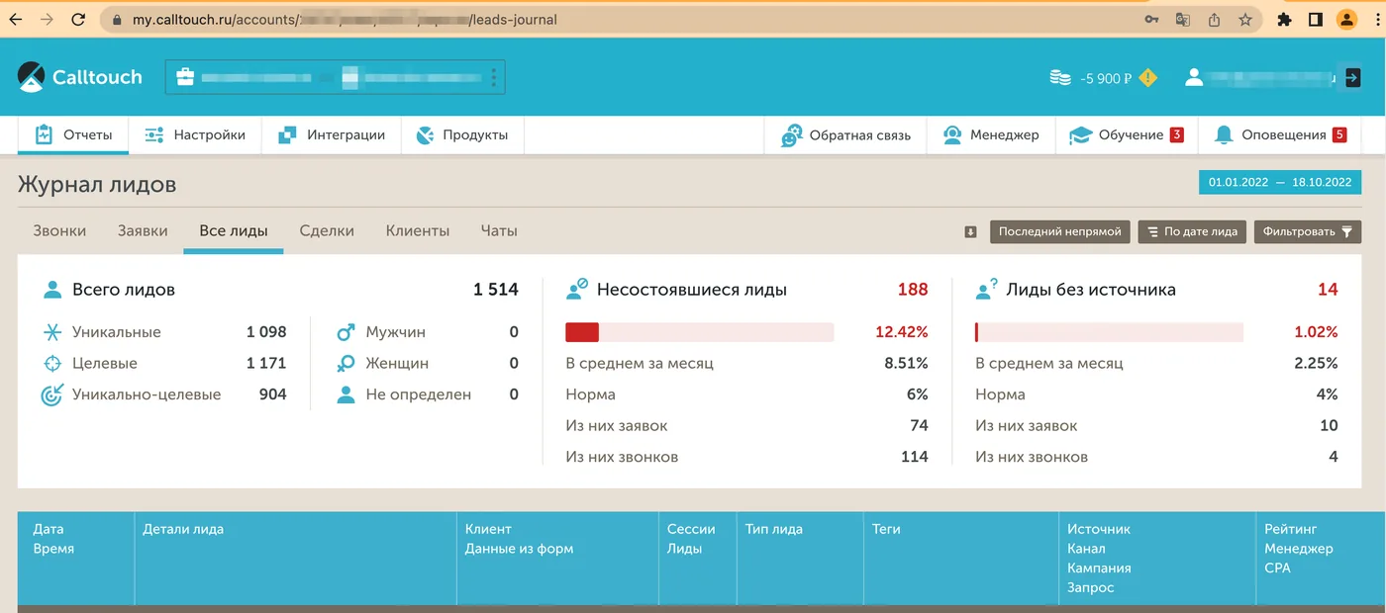Click the Уникально-целевые icon
Image resolution: width=1386 pixels, height=613 pixels.
(x=51, y=394)
